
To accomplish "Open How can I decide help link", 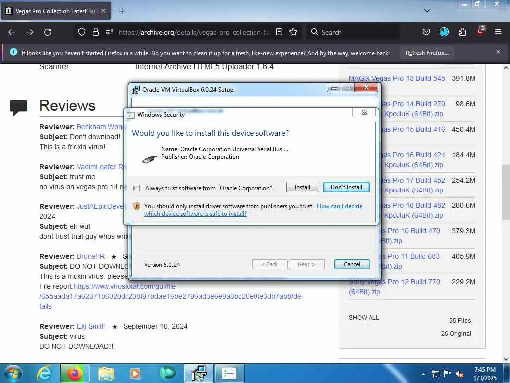I will [253, 210].
